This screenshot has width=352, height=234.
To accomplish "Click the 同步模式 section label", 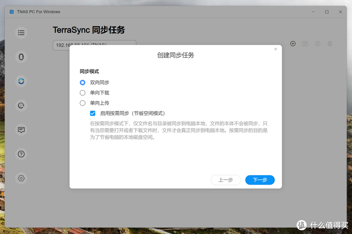I will (x=89, y=72).
